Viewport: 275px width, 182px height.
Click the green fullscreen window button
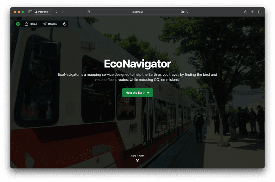[x=23, y=12]
